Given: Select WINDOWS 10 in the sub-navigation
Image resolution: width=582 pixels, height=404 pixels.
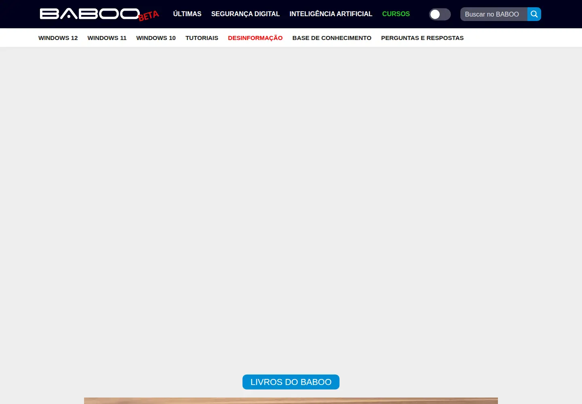Looking at the screenshot, I should pos(156,38).
